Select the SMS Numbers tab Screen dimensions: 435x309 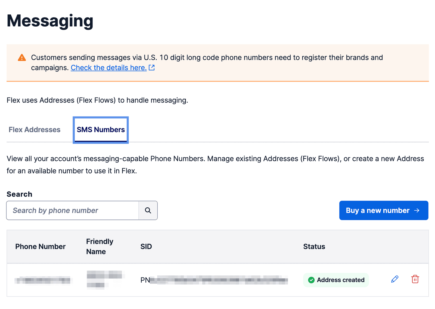click(x=101, y=130)
